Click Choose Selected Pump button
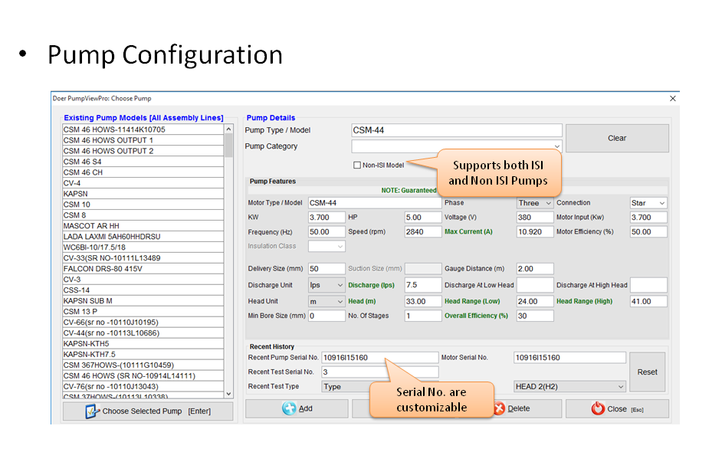Image resolution: width=722 pixels, height=475 pixels. tap(147, 411)
